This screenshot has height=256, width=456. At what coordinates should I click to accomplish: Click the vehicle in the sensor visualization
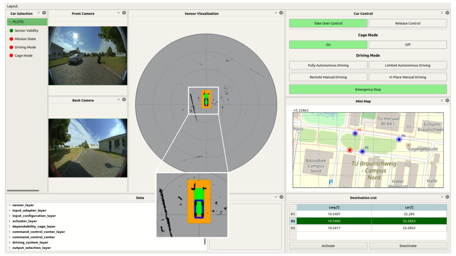pyautogui.click(x=206, y=102)
